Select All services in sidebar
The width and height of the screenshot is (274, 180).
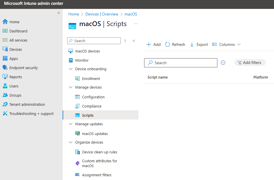tap(18, 40)
